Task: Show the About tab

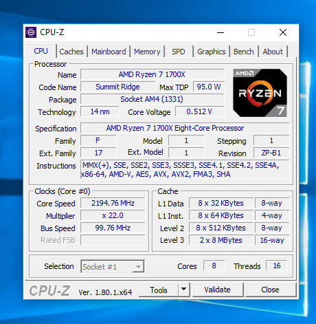Action: point(273,52)
